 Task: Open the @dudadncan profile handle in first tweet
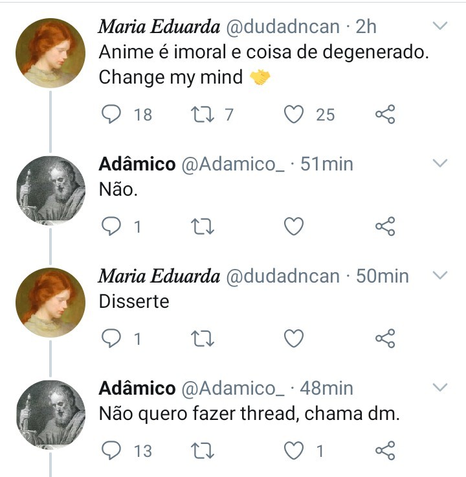(x=282, y=27)
